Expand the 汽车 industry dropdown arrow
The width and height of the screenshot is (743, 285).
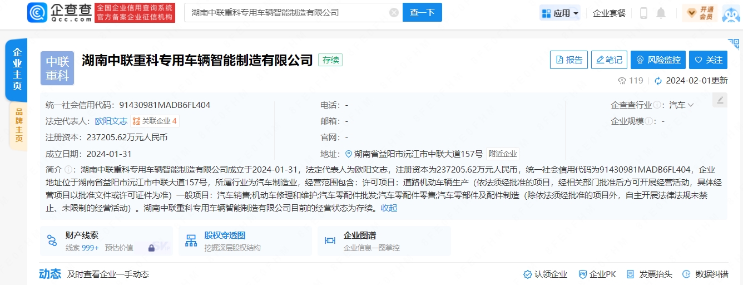coord(691,105)
